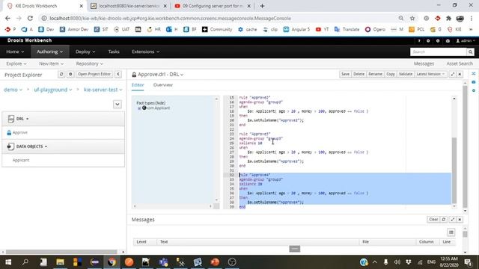This screenshot has height=269, width=479.
Task: Refresh the Project Explorer
Action: (x=61, y=74)
